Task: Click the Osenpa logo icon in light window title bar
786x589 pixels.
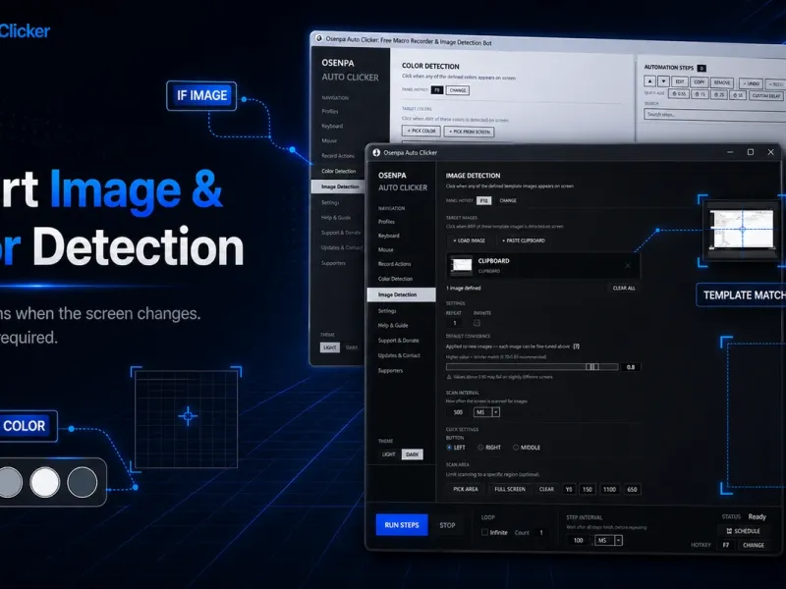Action: (318, 38)
